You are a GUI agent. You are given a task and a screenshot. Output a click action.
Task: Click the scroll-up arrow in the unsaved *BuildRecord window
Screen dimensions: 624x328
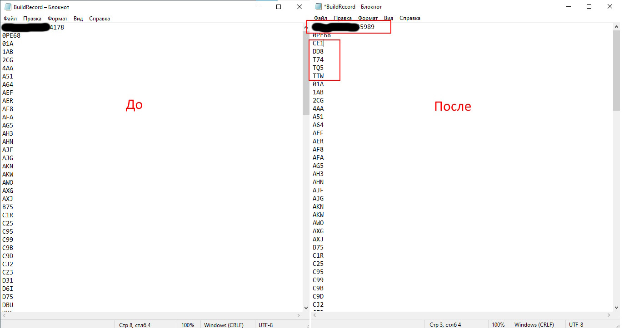pos(616,27)
